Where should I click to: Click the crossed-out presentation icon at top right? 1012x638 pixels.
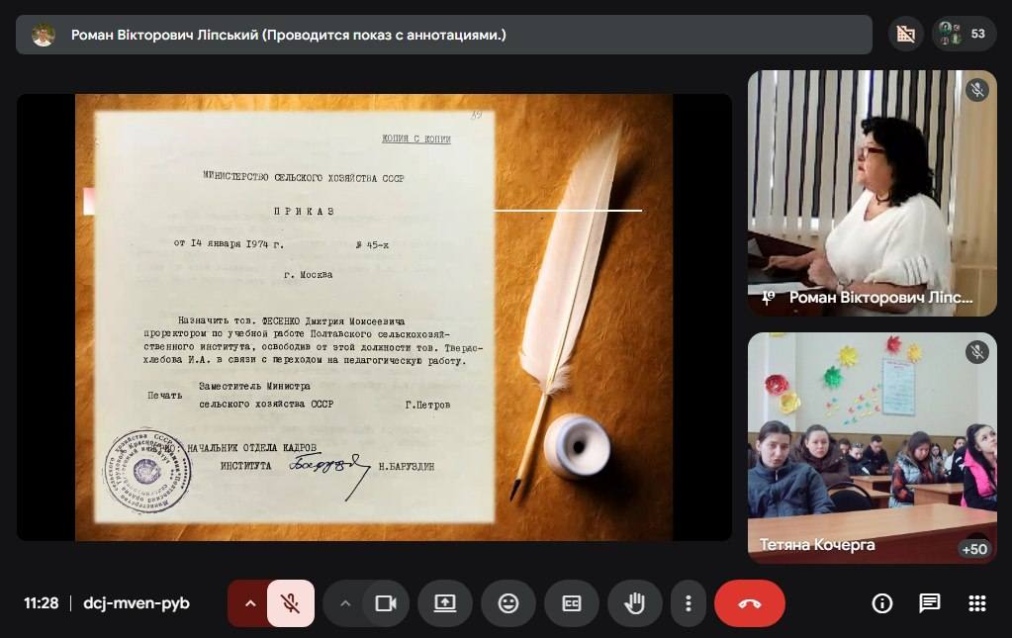pyautogui.click(x=905, y=34)
